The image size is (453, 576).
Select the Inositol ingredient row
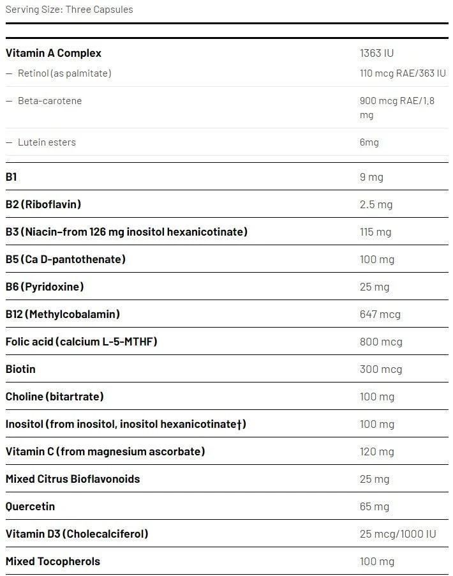(x=227, y=423)
